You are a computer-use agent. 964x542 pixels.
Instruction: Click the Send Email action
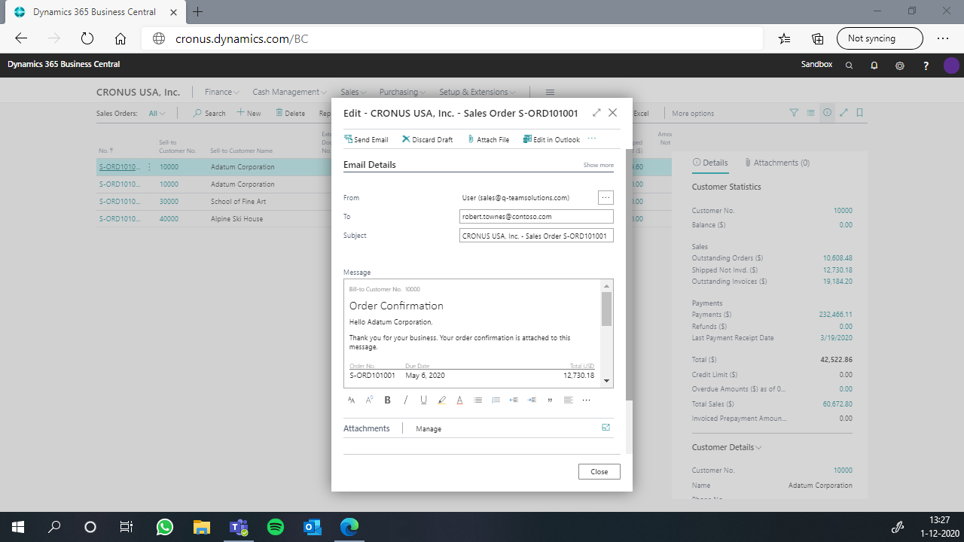coord(366,139)
